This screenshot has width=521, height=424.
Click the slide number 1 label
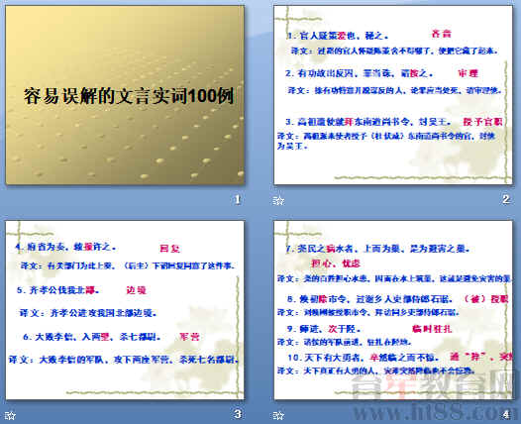click(238, 200)
